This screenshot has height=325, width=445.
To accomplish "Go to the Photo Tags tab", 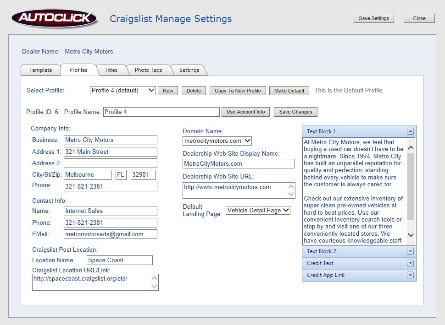I will 149,70.
